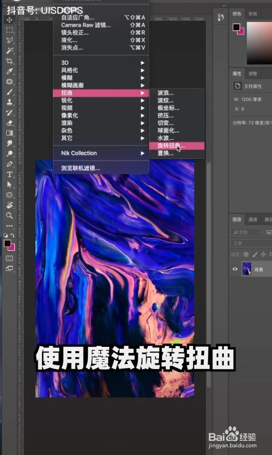Image resolution: width=272 pixels, height=455 pixels.
Task: Expand the 模糊 submenu
Action: tap(101, 78)
